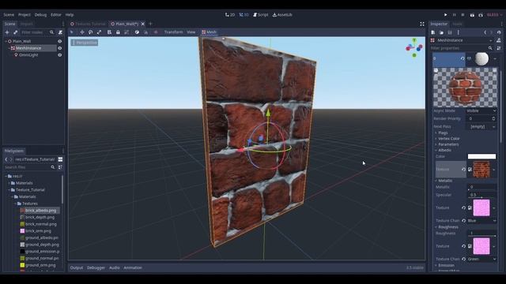Screen dimensions: 506x284
Task: Open the Editor menu
Action: pyautogui.click(x=56, y=15)
